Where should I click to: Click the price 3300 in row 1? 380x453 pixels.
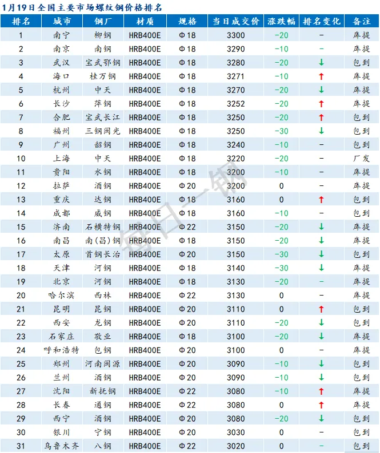[x=235, y=35]
